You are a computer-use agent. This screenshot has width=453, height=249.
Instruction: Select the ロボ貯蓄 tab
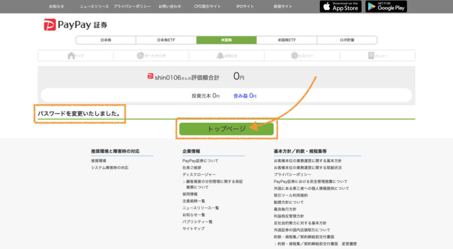[x=347, y=40]
